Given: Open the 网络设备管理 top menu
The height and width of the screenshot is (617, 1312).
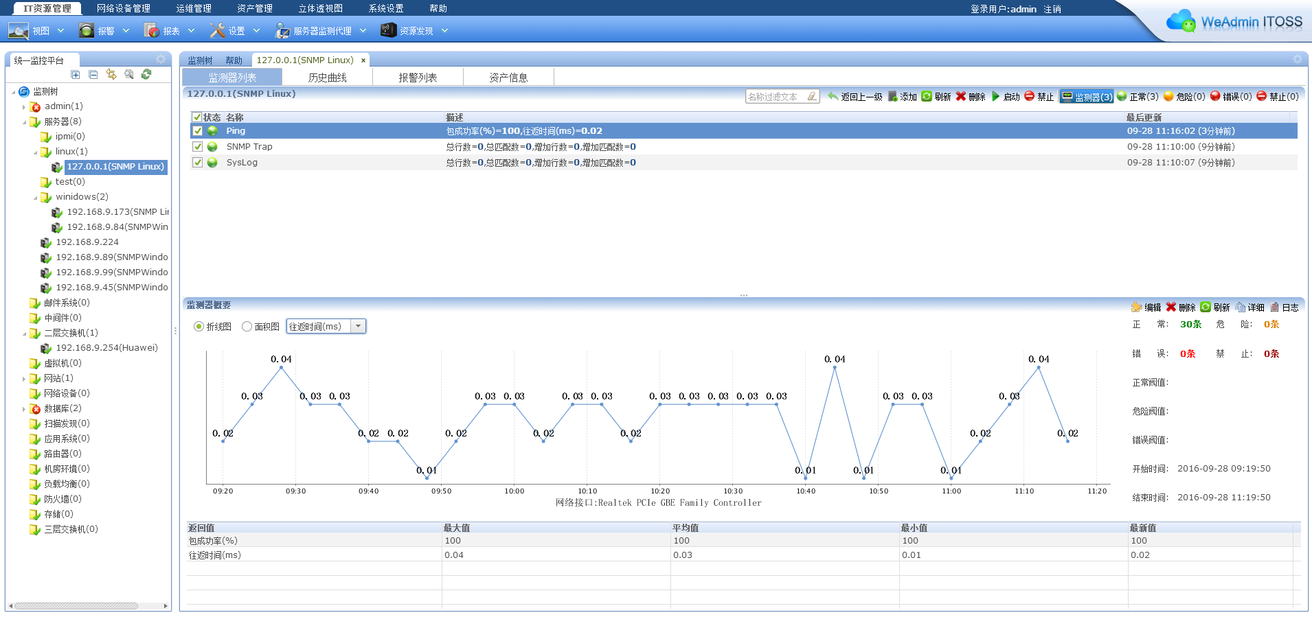Looking at the screenshot, I should click(123, 8).
